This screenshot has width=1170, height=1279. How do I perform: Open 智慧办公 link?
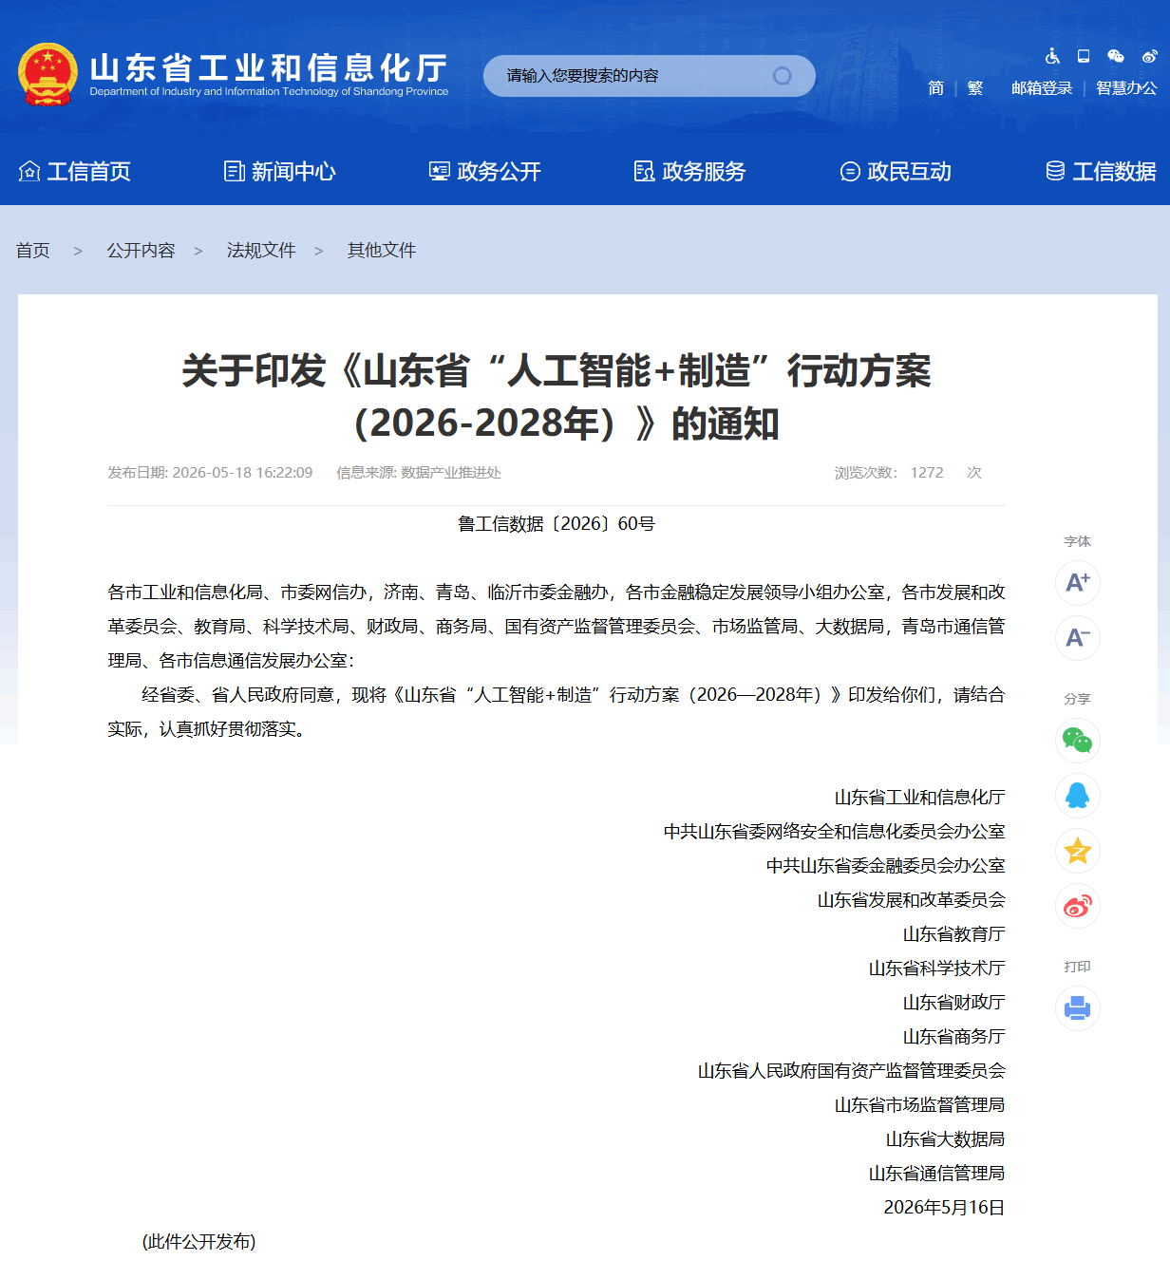pyautogui.click(x=1126, y=88)
